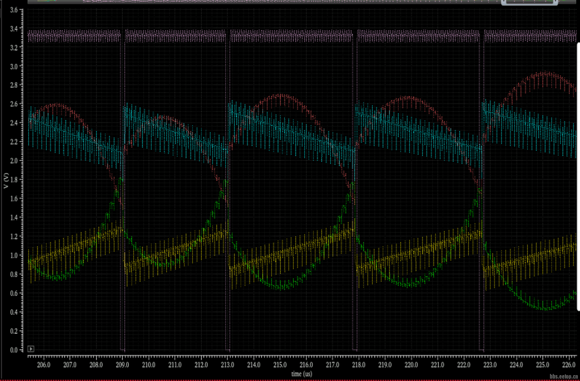Click the 215.0 tick label on time axis
Image resolution: width=580 pixels, height=381 pixels.
(x=280, y=365)
